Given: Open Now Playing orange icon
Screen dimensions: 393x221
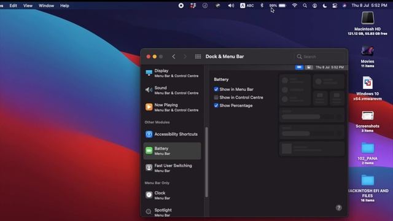Looking at the screenshot, I should tap(149, 107).
